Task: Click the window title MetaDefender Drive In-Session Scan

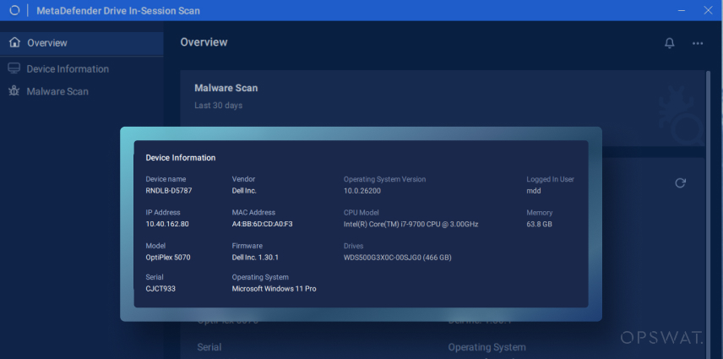Action: [118, 11]
